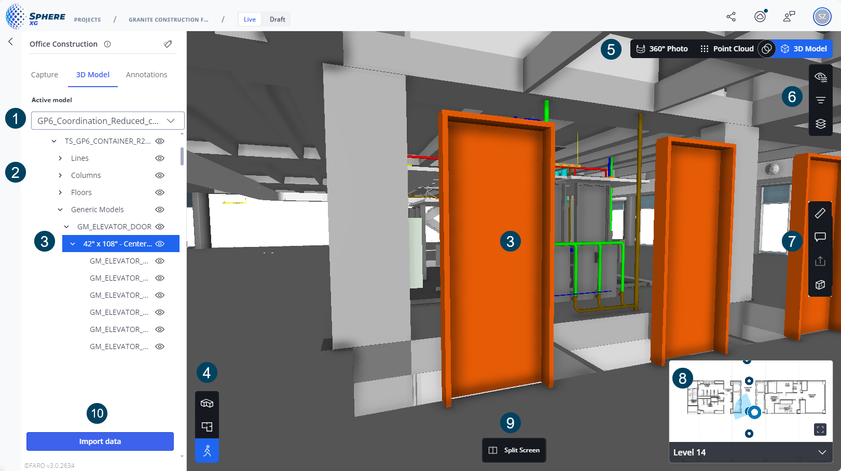This screenshot has width=841, height=471.
Task: Toggle visibility of Floors category
Action: click(160, 192)
